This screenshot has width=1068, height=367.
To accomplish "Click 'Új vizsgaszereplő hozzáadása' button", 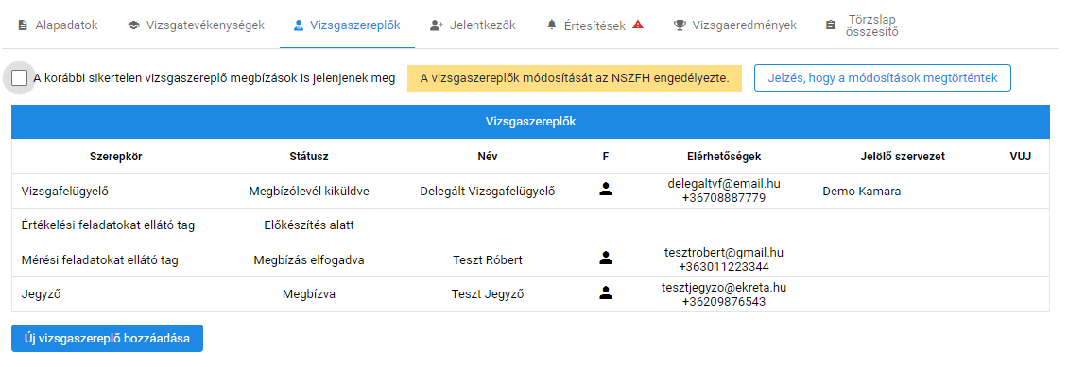I will pos(107,338).
